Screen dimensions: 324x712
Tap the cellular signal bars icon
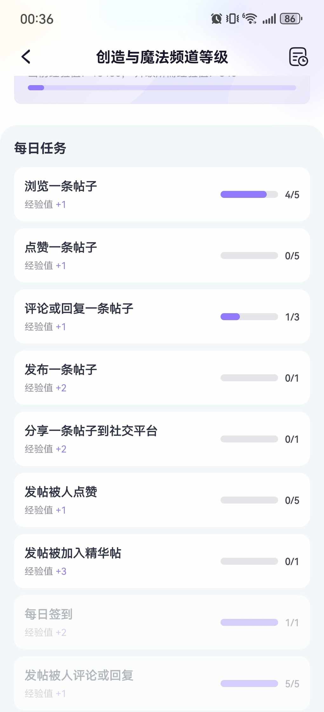point(269,19)
